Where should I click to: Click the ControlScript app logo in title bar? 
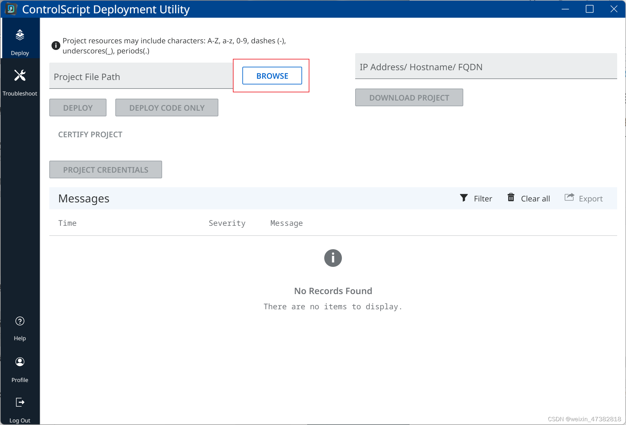[x=11, y=9]
